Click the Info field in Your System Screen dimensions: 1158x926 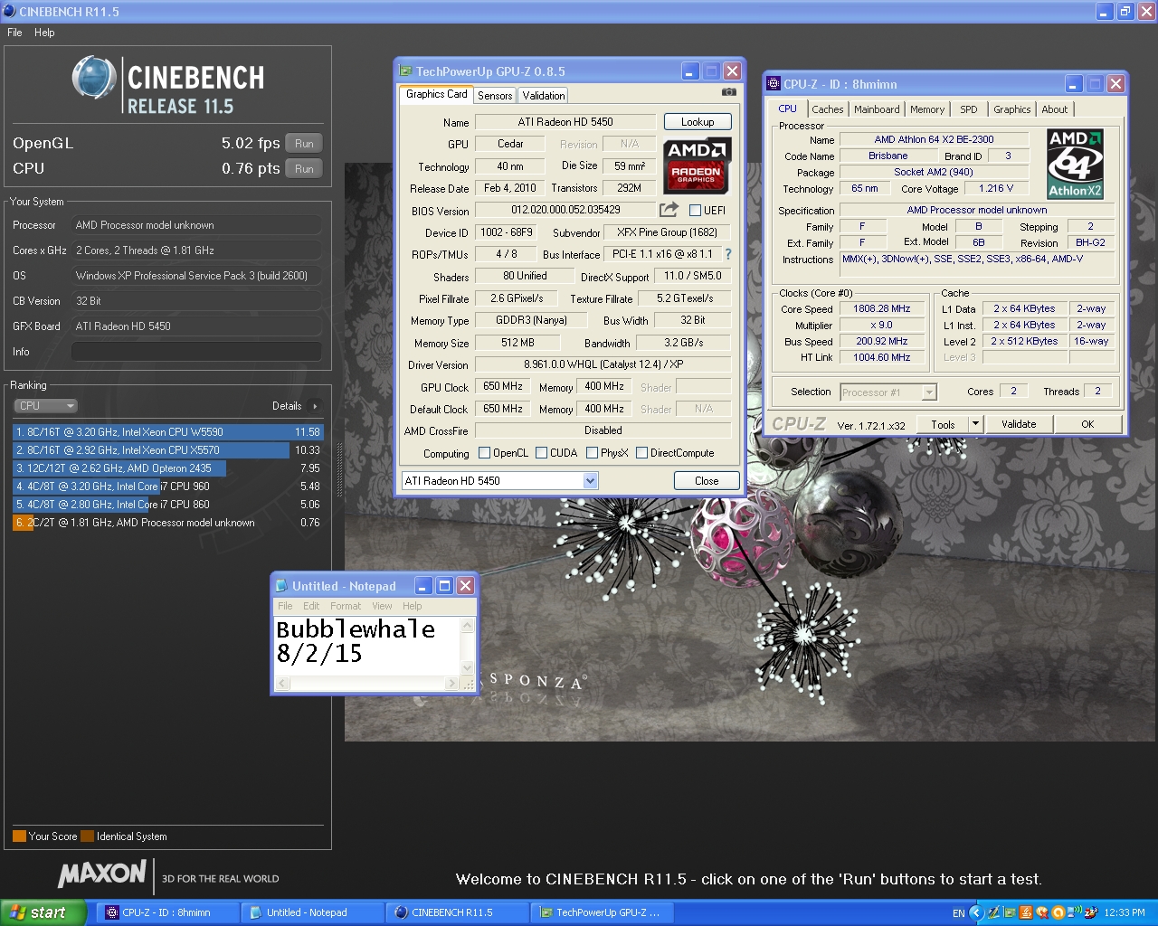[x=196, y=352]
